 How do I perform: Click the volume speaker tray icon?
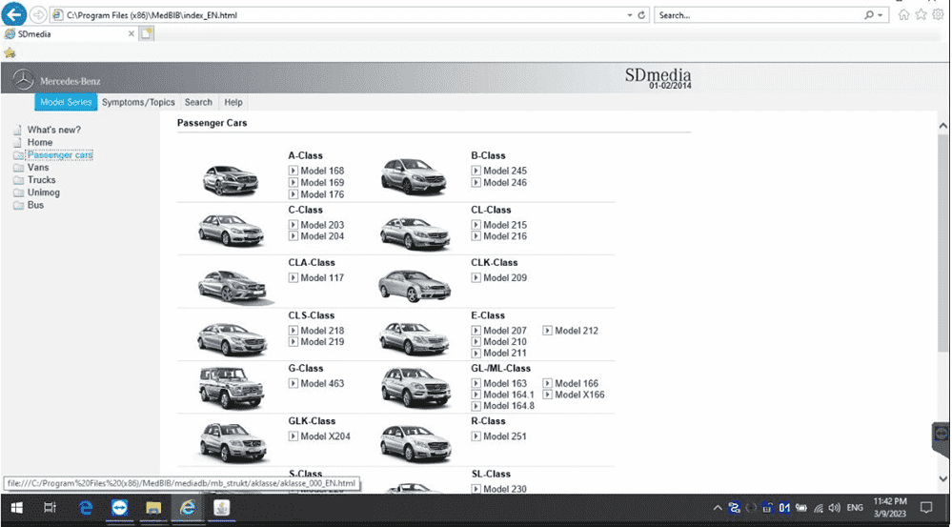(834, 508)
